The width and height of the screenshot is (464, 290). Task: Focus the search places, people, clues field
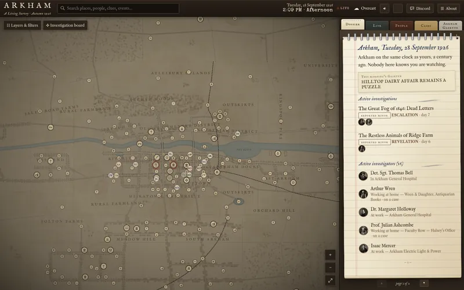(118, 8)
